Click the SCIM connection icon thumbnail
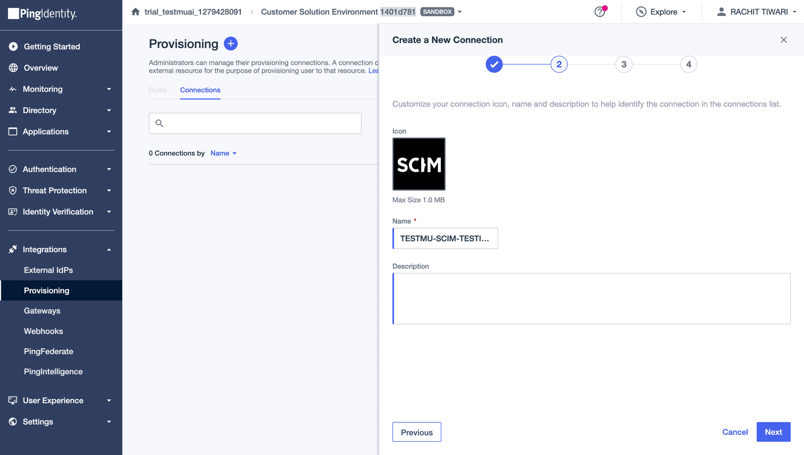 [419, 164]
